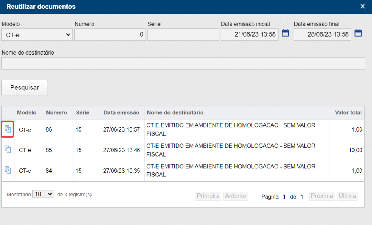Close the Reutilizar documentos dialog
This screenshot has width=372, height=225.
(x=362, y=7)
